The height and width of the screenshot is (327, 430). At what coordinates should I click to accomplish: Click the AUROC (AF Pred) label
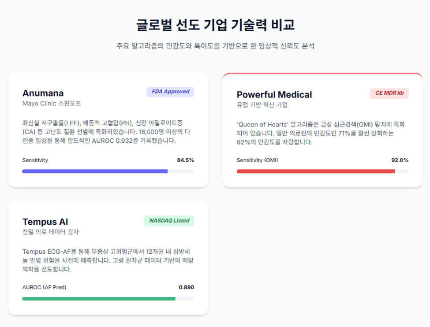click(45, 287)
